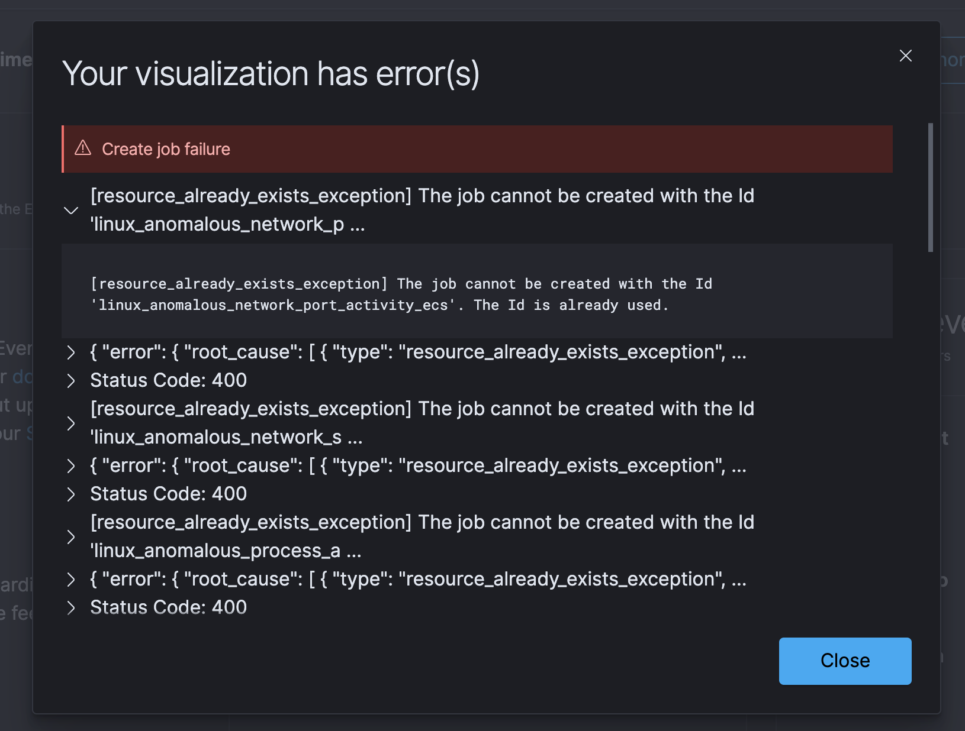Screen dimensions: 965x731
Task: Expand the 'linux_anomalous_process_a' error message
Action: 71,537
